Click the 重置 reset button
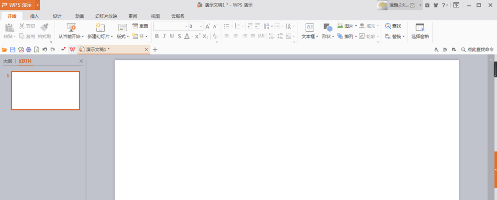497x200 pixels. click(140, 26)
